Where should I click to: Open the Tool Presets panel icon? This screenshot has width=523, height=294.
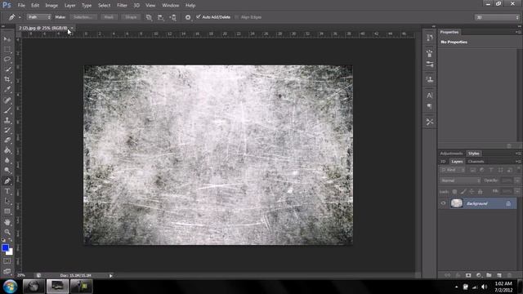[x=430, y=122]
